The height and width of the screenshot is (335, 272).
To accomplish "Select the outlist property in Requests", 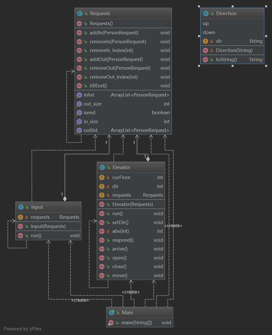I will 90,130.
